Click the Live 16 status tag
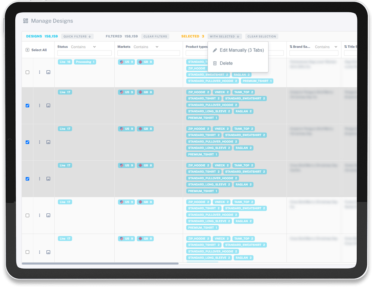The width and height of the screenshot is (372, 287). [65, 62]
